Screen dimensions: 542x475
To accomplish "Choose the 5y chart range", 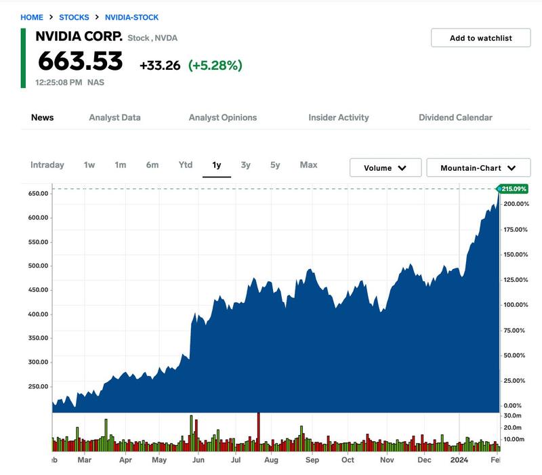I will (275, 165).
